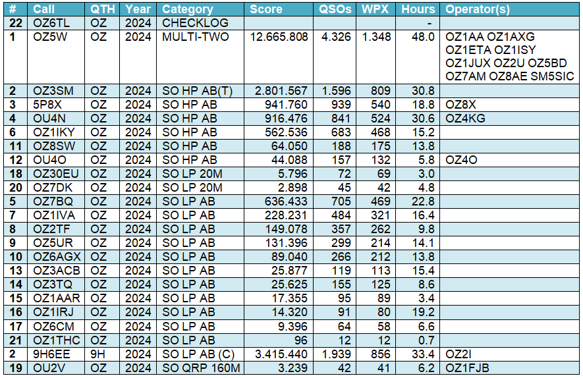The height and width of the screenshot is (378, 583).
Task: Click the hours value 19.2
Action: click(423, 312)
